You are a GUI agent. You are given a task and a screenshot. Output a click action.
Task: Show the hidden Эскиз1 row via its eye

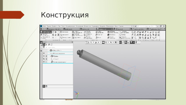click(44, 59)
